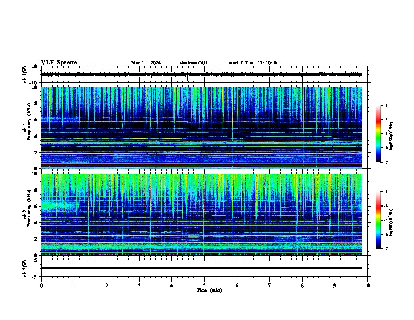Viewport: 414px width, 320px height.
Task: Click the date 'Mar.1 , 2024' in the header
Action: click(x=146, y=63)
